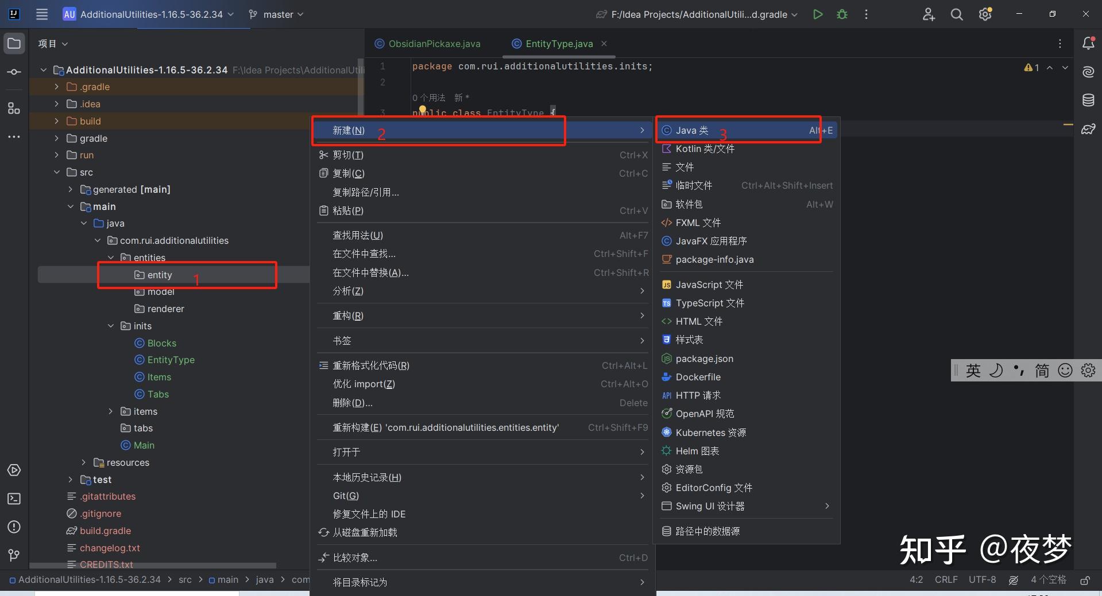Open Search Everywhere
Image resolution: width=1102 pixels, height=596 pixels.
coord(957,14)
